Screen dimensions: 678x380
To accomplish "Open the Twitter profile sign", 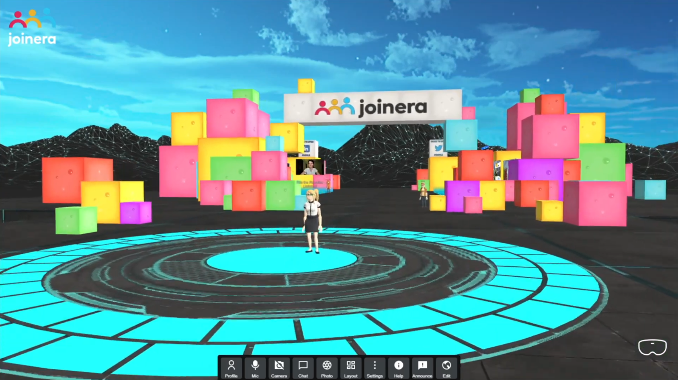I will [x=438, y=148].
